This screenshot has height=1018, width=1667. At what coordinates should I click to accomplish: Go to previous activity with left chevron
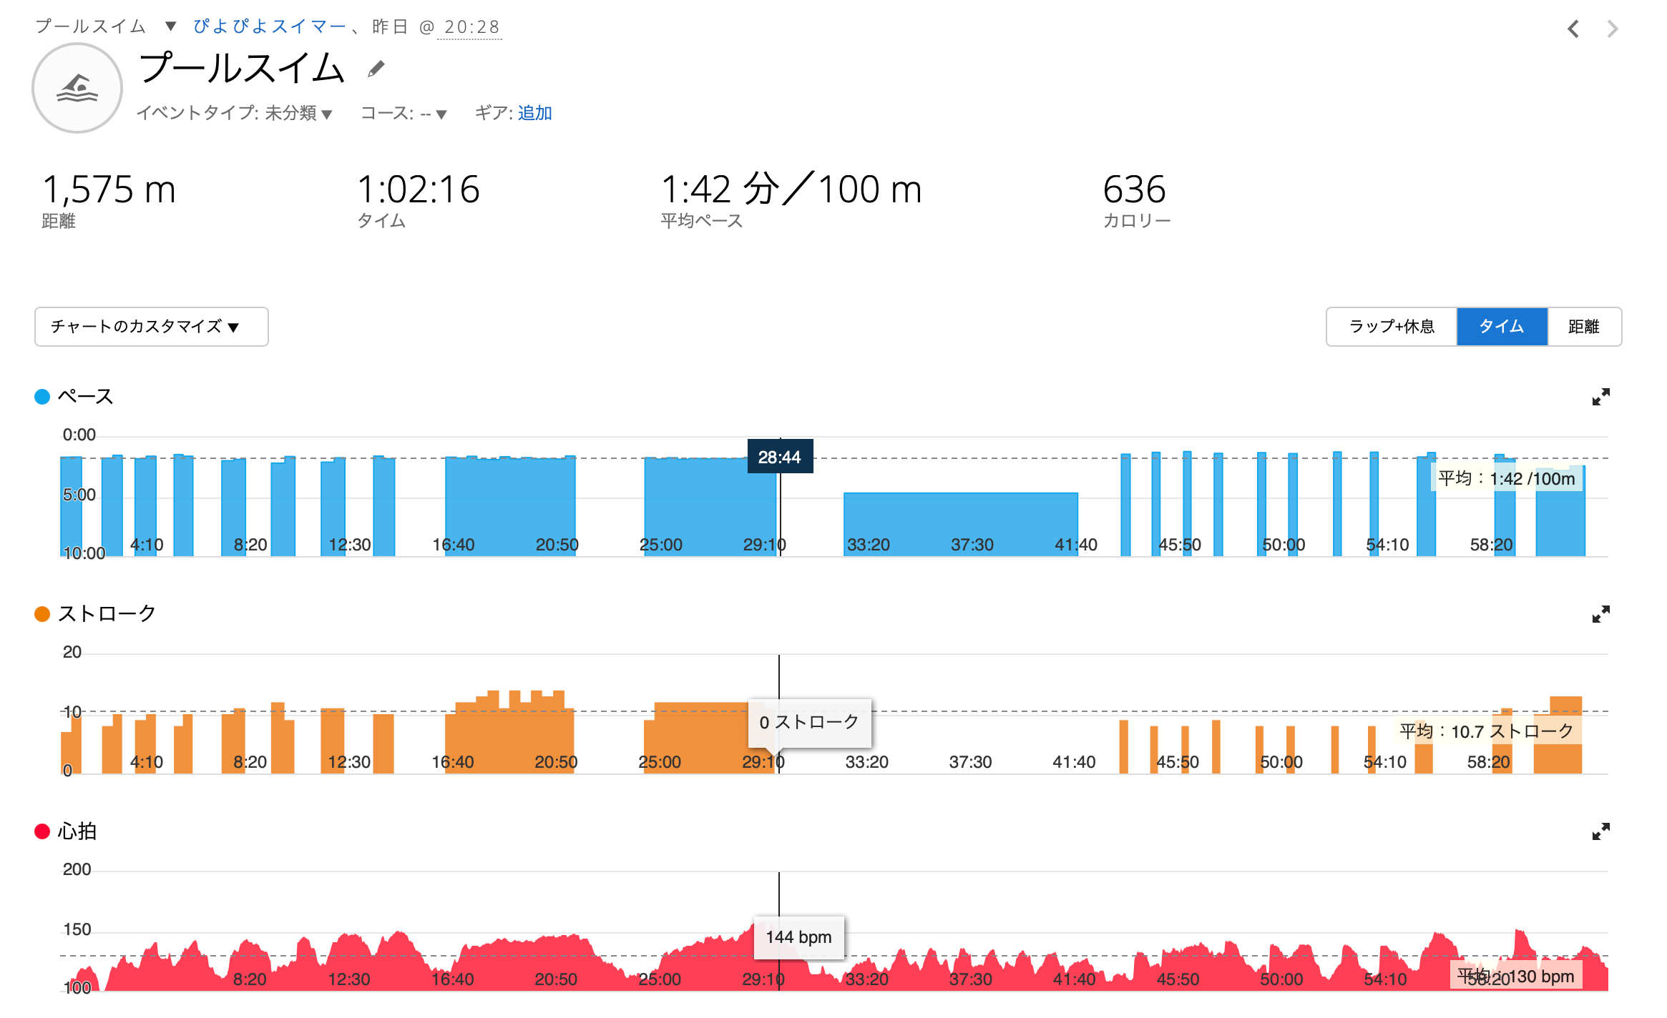tap(1573, 29)
